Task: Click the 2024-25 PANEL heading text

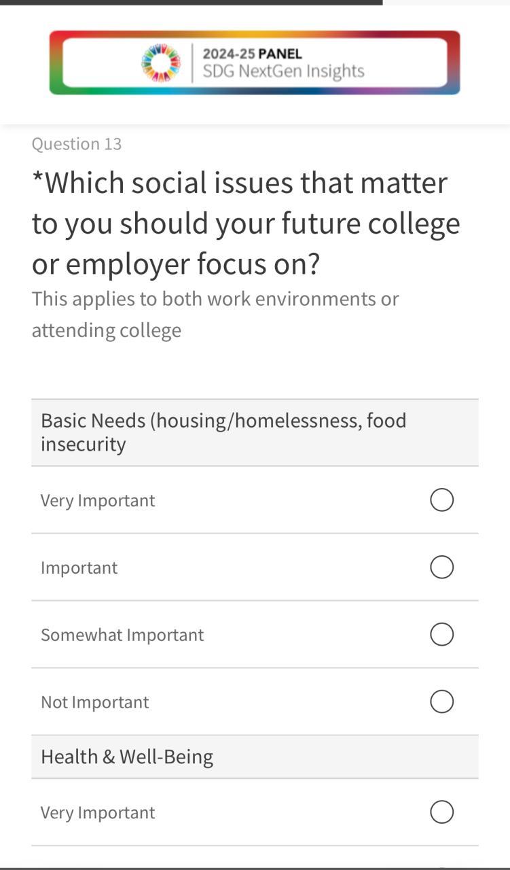Action: [252, 54]
